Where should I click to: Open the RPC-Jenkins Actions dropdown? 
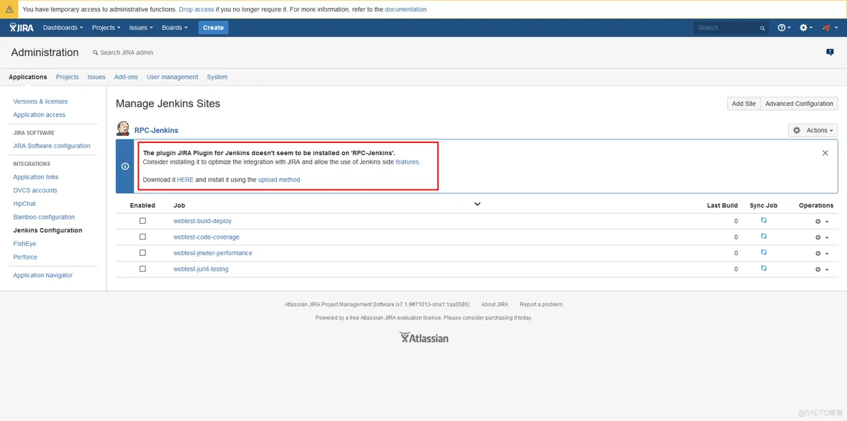point(813,130)
